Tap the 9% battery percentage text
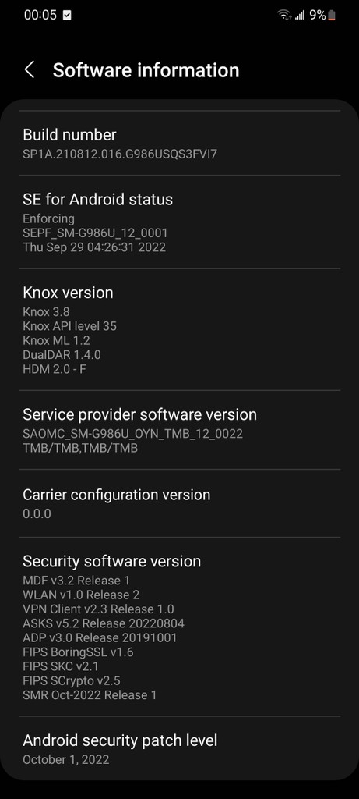This screenshot has height=799, width=359. tap(317, 16)
